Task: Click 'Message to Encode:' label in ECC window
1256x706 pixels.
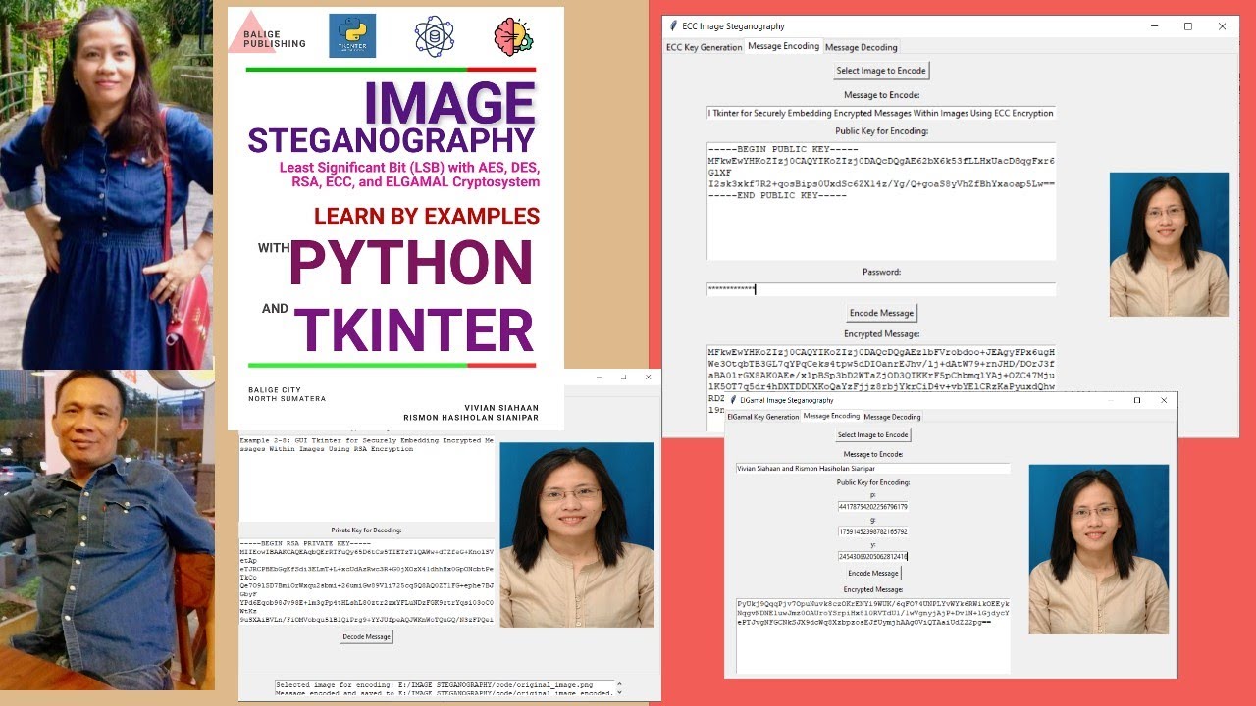Action: [x=881, y=95]
